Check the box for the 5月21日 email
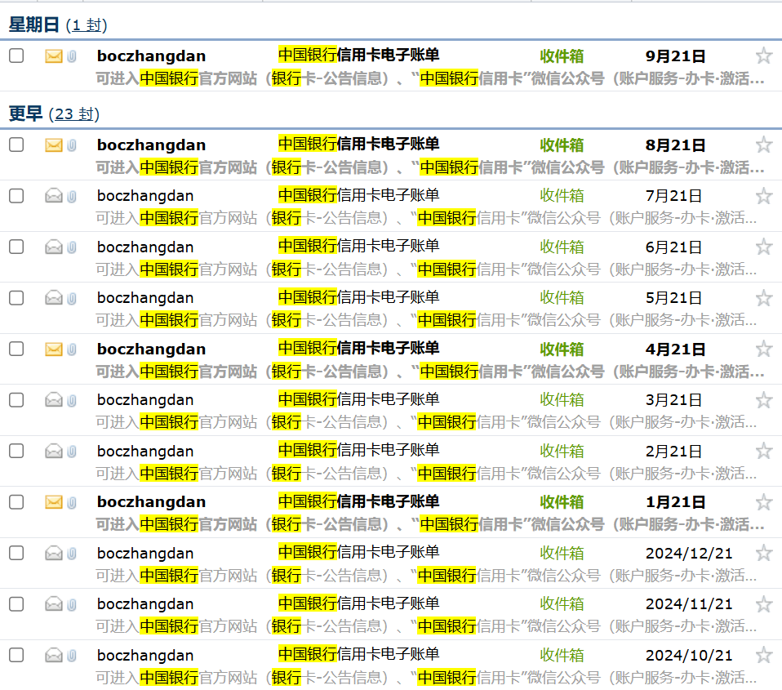This screenshot has width=782, height=690. pos(16,298)
